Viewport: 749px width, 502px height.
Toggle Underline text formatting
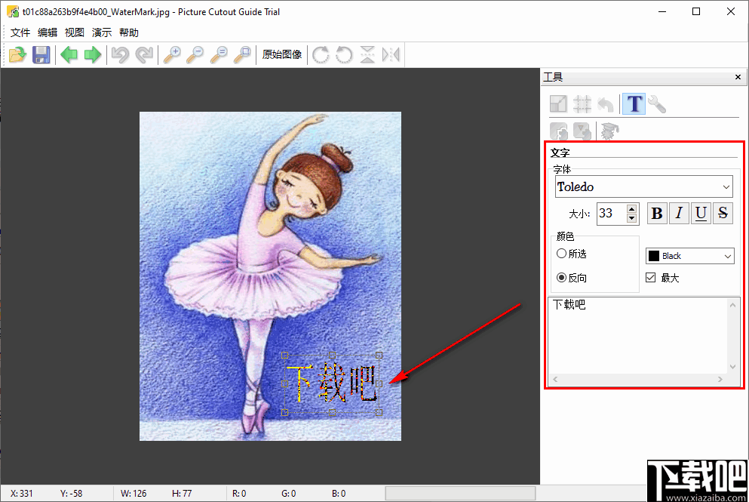[x=701, y=213]
